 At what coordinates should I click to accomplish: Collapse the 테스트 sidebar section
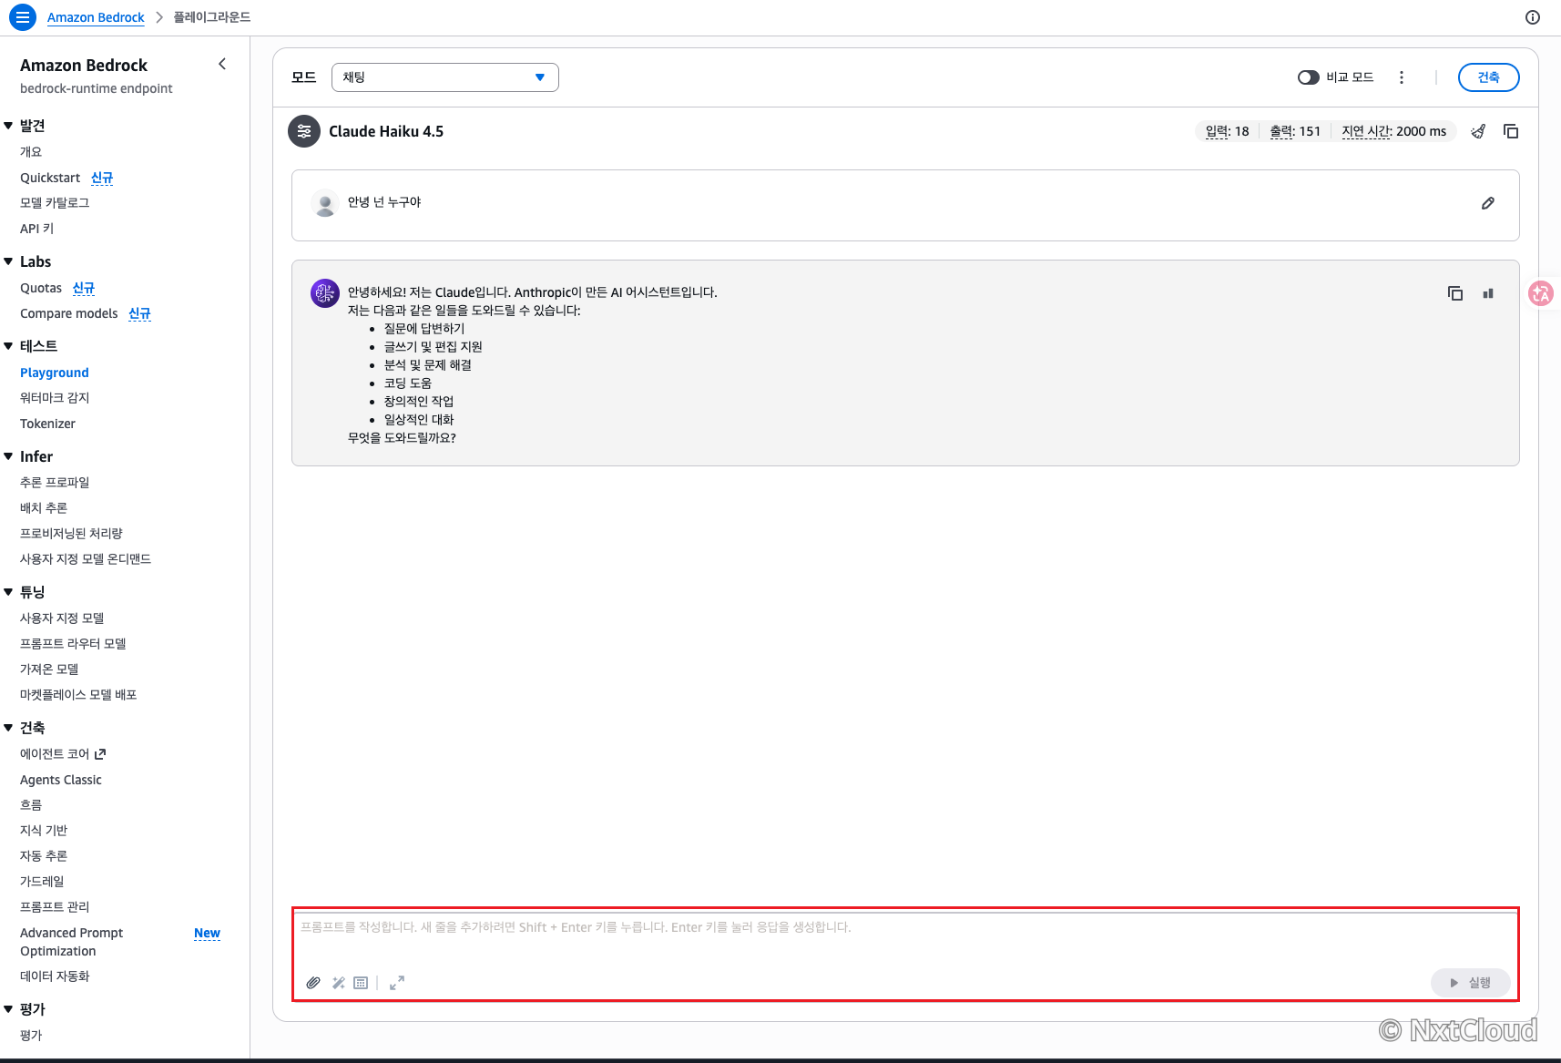point(8,346)
